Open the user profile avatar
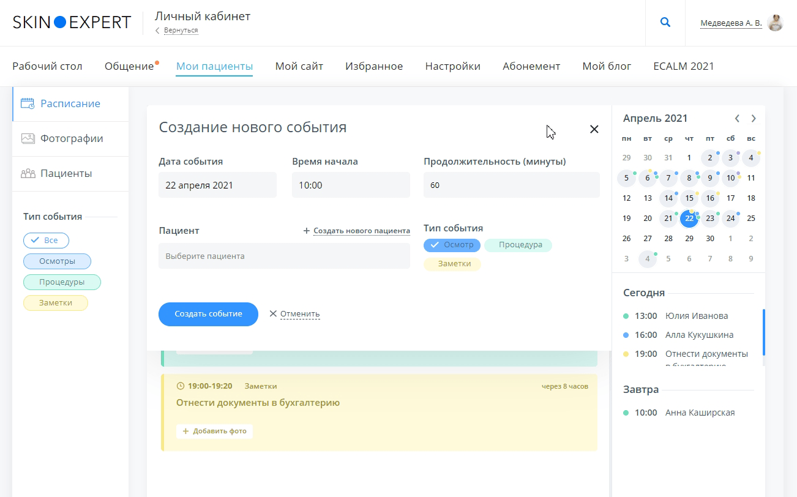This screenshot has height=497, width=797. click(775, 23)
